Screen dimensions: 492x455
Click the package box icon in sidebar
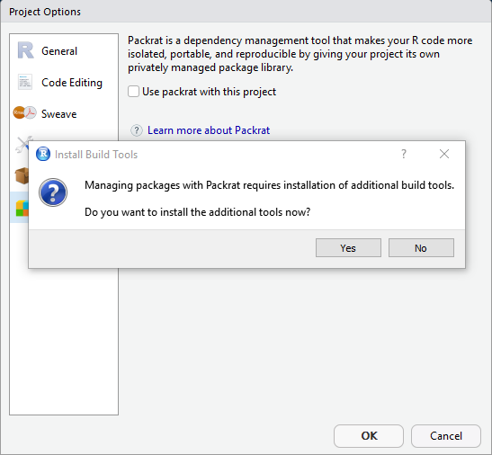point(22,175)
